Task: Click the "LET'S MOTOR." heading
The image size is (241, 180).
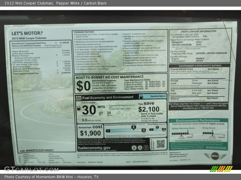Action: [27, 33]
